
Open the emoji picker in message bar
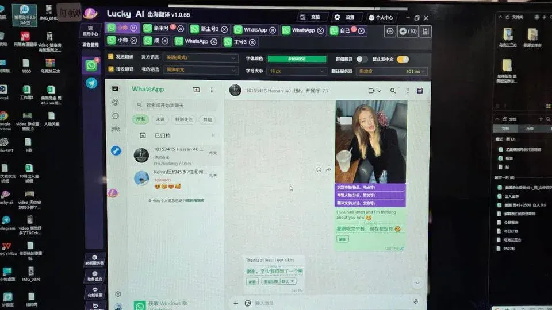(x=248, y=303)
